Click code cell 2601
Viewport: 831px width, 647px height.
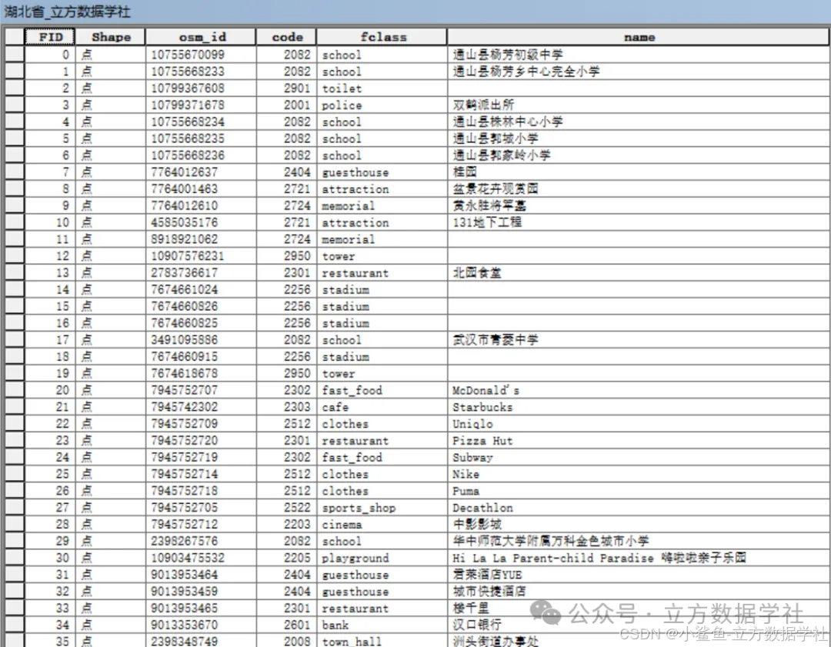287,625
